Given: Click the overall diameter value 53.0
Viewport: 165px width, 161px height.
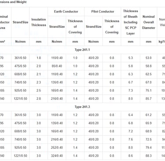Looking at the screenshot, I should 148,58.
